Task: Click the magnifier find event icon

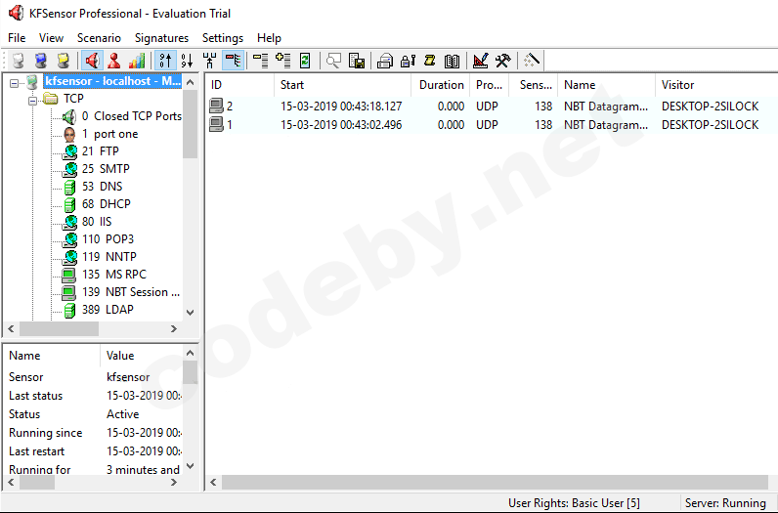Action: (x=333, y=61)
